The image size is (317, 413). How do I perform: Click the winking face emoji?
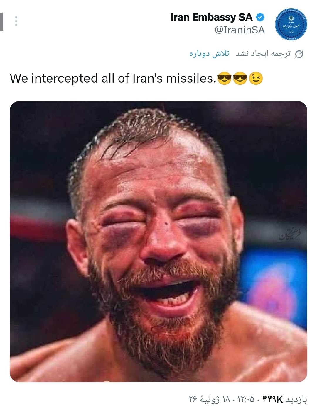pyautogui.click(x=256, y=79)
